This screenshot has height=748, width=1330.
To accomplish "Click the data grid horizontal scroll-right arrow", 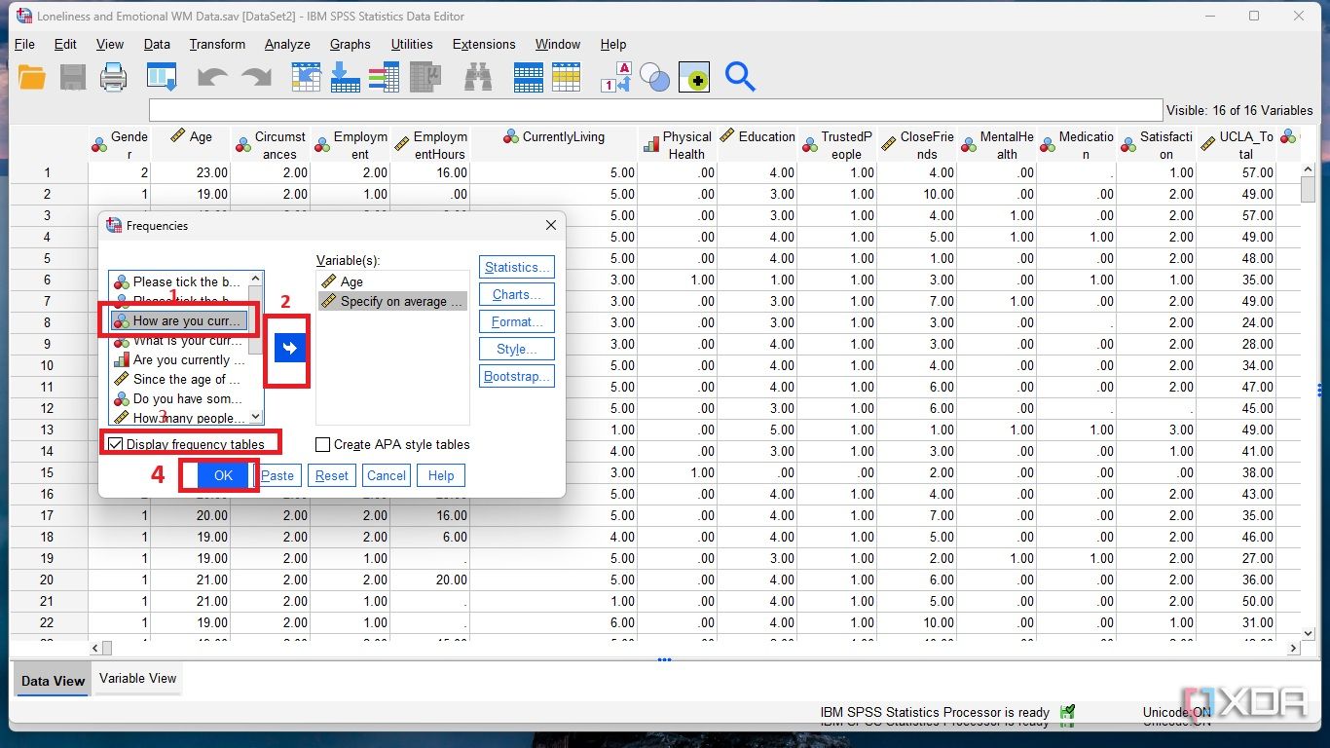I will (1294, 648).
